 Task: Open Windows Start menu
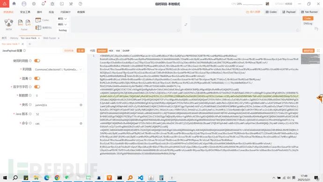5,178
